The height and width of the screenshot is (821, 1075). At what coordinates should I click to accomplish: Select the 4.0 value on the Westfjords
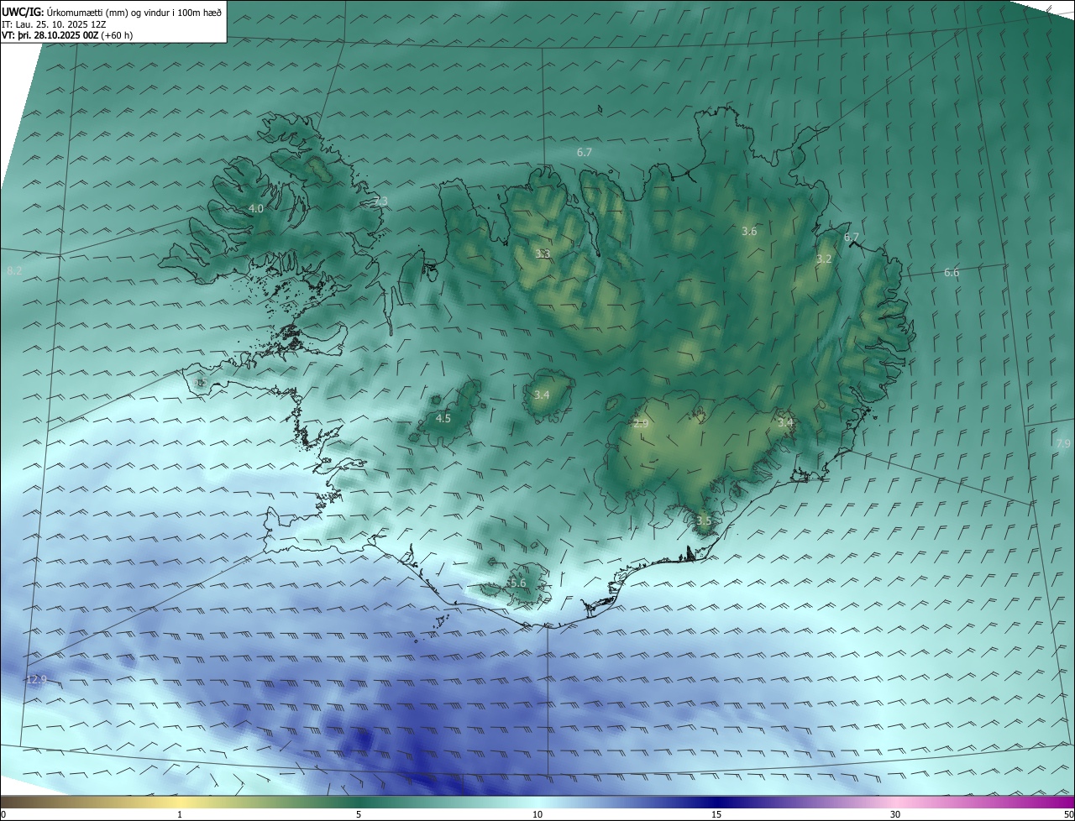pos(256,208)
